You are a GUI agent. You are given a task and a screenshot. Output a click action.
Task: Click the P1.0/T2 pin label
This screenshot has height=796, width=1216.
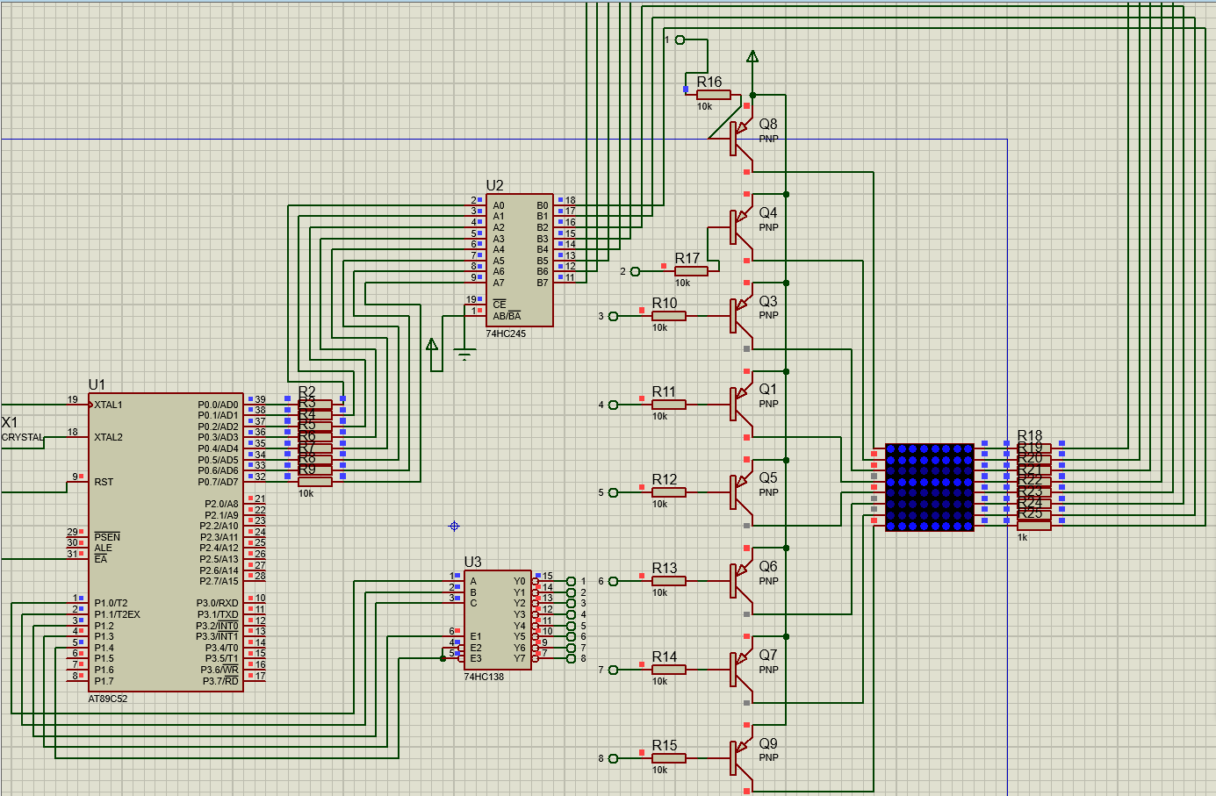click(111, 603)
